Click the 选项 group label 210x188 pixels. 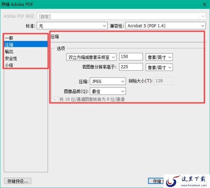(x=61, y=48)
